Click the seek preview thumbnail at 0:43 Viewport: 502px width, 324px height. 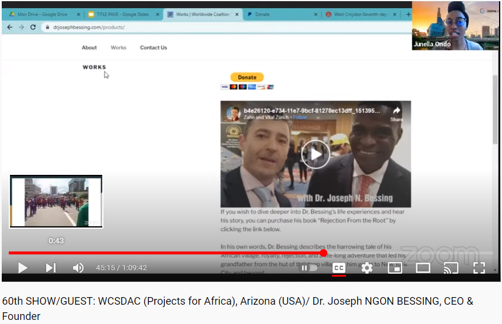56,201
